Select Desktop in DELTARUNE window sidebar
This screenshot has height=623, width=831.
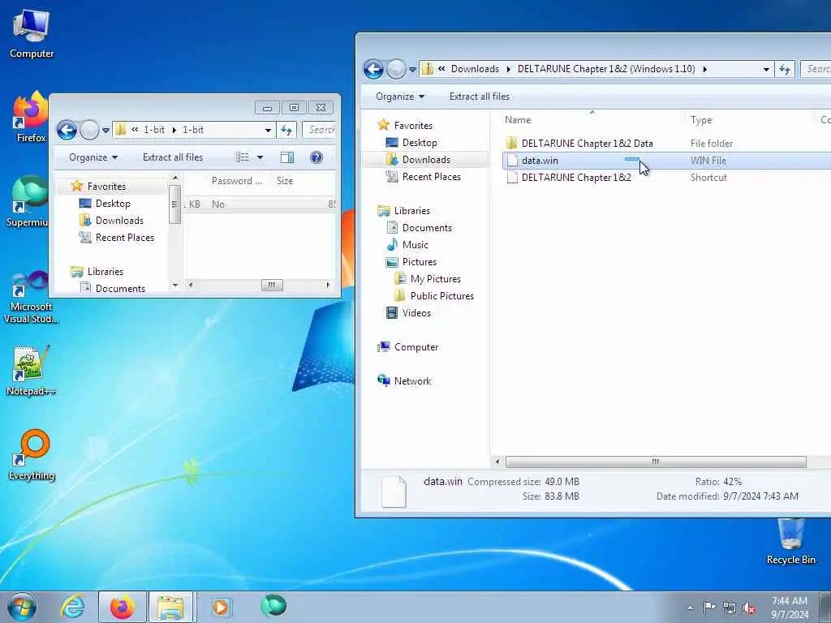(420, 143)
